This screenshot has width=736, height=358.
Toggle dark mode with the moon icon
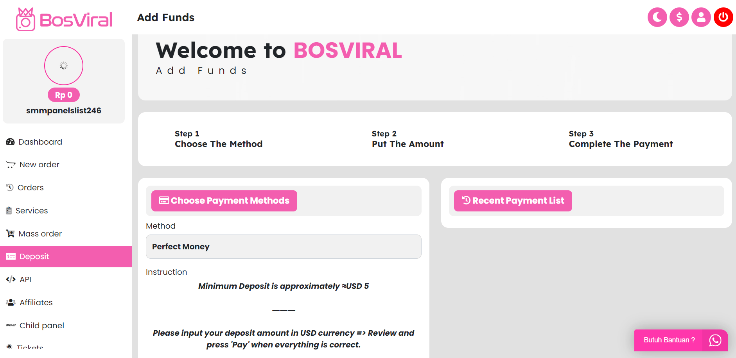657,17
